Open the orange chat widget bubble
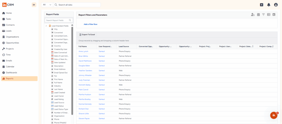This screenshot has height=124, width=282. [x=273, y=115]
